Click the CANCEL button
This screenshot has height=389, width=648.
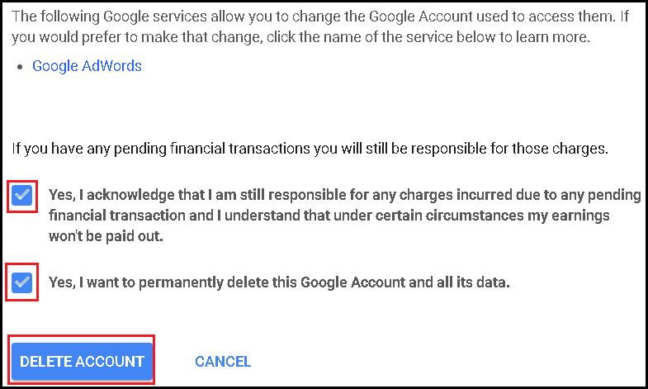[223, 361]
